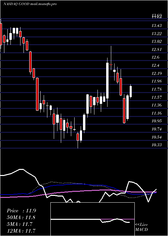168x236 pixels.
Task: Click the 11.36 price axis label
Action: 157,105
